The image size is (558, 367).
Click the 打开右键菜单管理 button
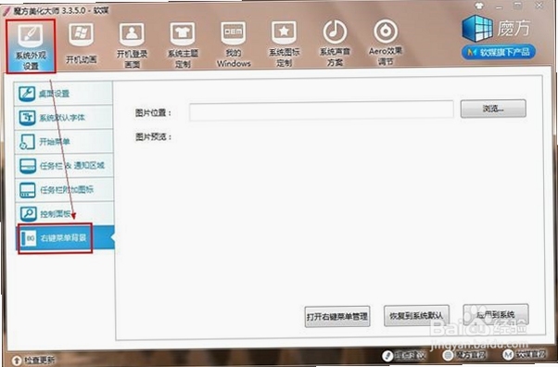coord(337,316)
